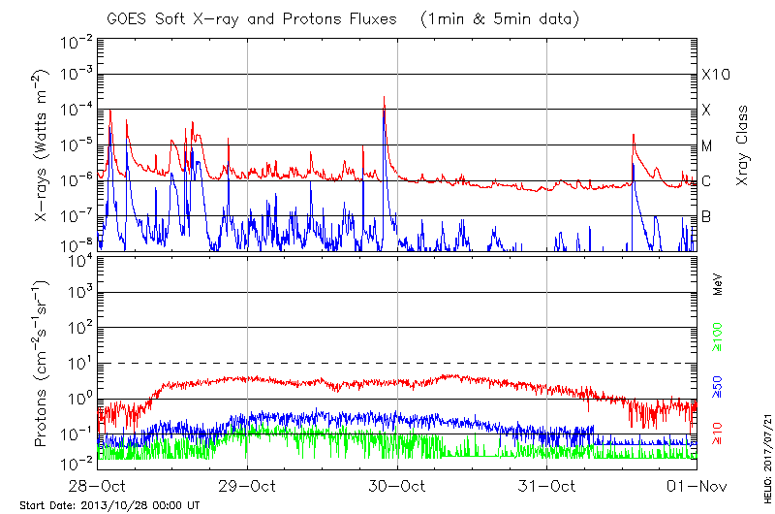
Task: Click the '31-Oct' date tick label
Action: 547,485
